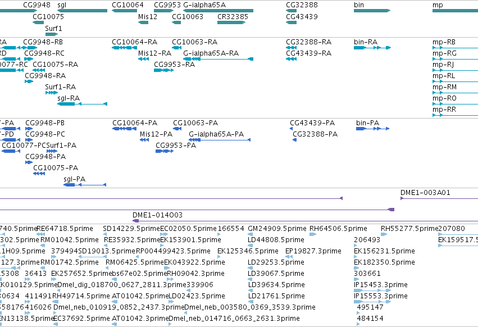Viewport: 478px width, 327px height.
Task: Click the CG32388-PA protein label
Action: click(x=315, y=134)
